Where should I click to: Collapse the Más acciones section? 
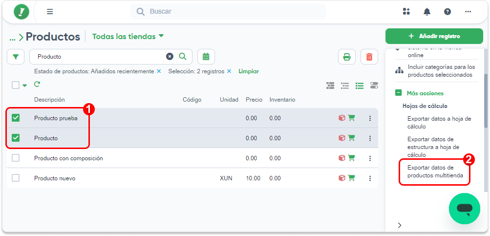[x=399, y=93]
